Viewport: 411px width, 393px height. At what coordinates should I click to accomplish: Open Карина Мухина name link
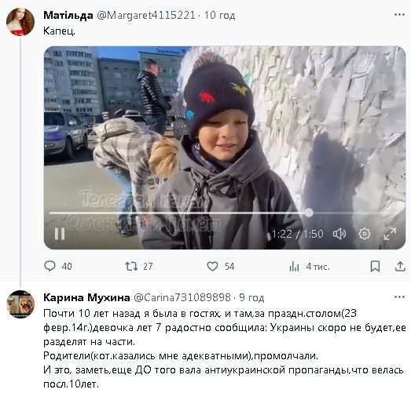pos(86,297)
